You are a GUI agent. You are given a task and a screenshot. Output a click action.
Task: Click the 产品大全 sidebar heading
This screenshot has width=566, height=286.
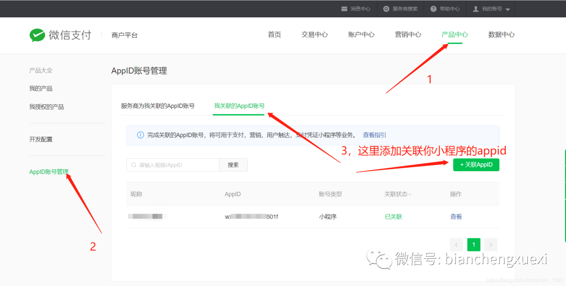[x=41, y=70]
